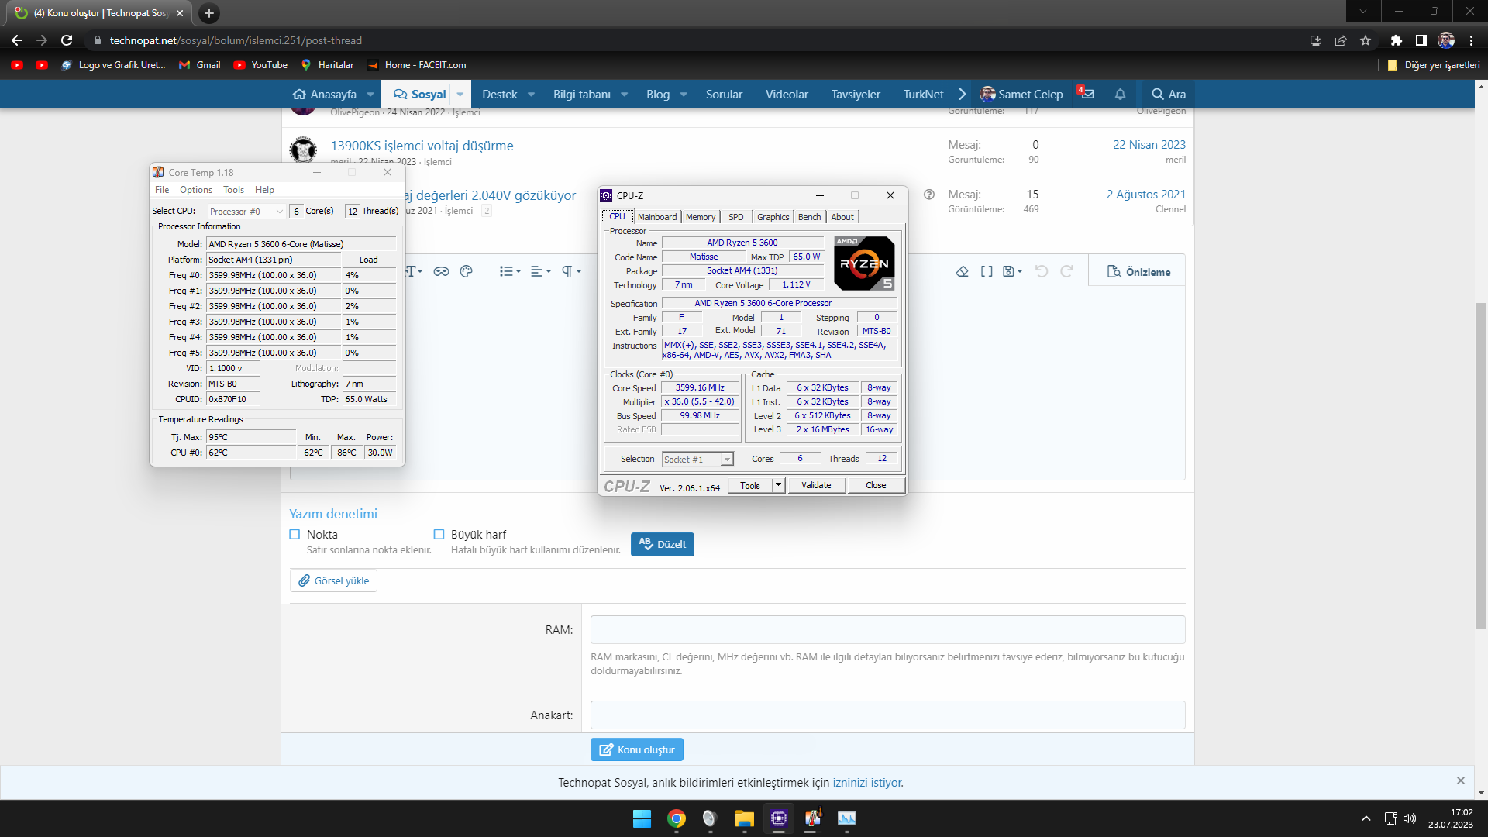Click the eraser remove formatting icon
This screenshot has height=837, width=1488.
(x=962, y=271)
